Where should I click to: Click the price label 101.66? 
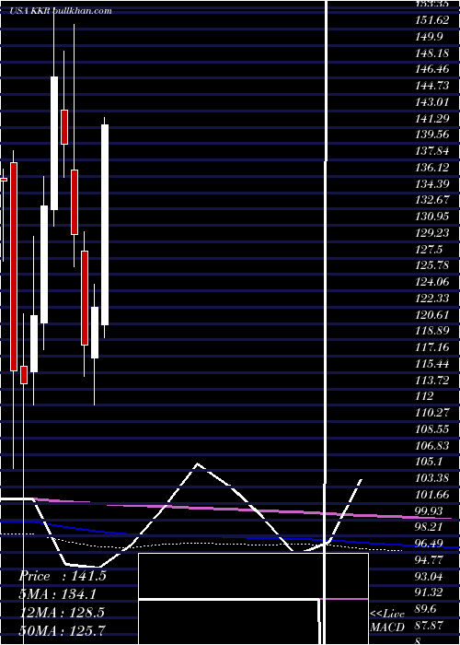click(x=431, y=494)
